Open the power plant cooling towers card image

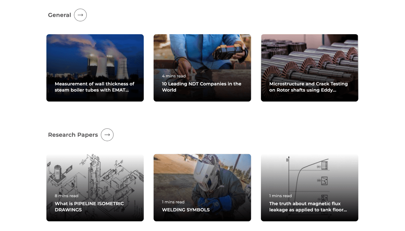(95, 68)
